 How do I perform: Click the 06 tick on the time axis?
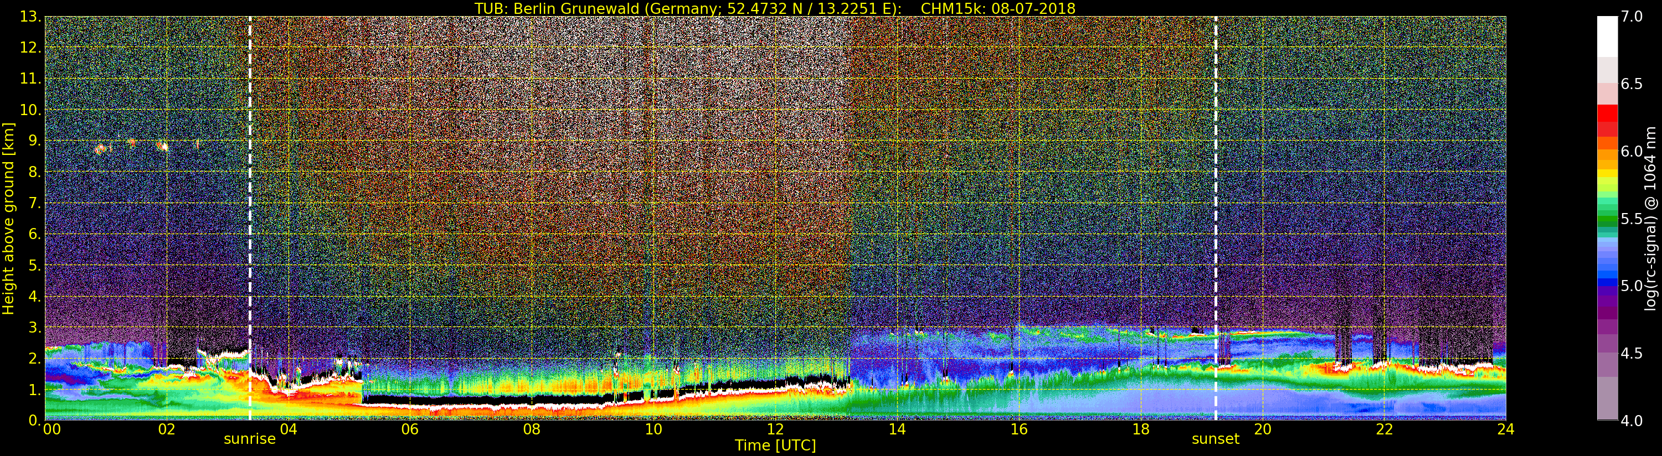click(410, 429)
